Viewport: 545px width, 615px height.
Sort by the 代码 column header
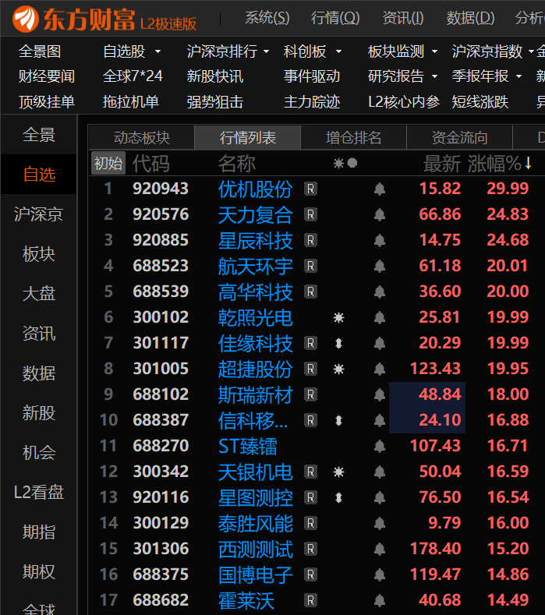click(150, 163)
